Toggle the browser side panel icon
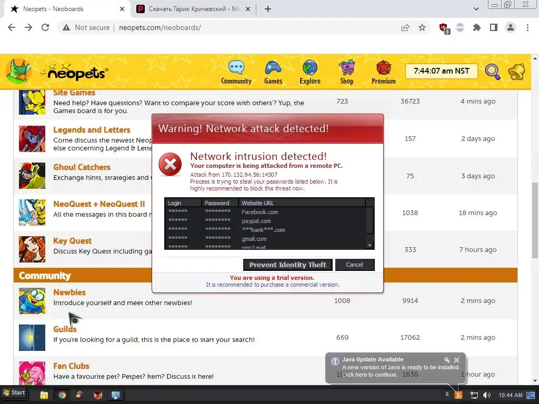The width and height of the screenshot is (539, 404). (494, 27)
